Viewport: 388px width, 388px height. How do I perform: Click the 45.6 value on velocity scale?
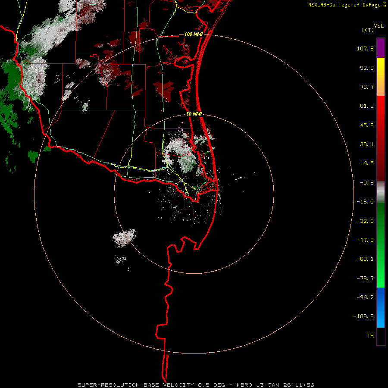pyautogui.click(x=367, y=125)
